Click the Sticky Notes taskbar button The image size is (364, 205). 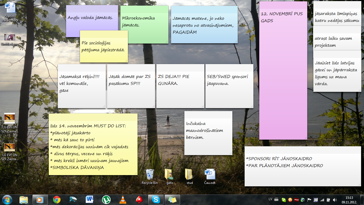coord(172,200)
